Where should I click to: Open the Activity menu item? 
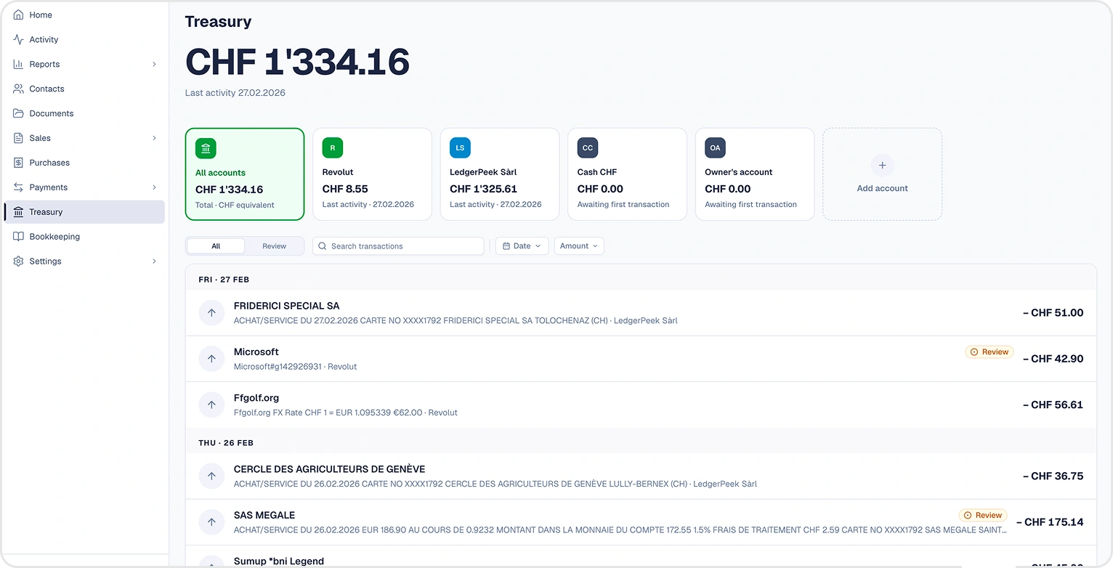(84, 39)
